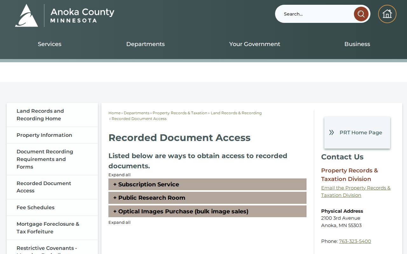Open the Departments menu

click(x=145, y=44)
